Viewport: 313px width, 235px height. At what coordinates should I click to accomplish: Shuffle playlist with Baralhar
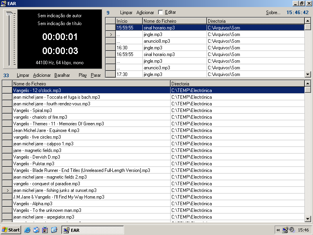click(62, 75)
